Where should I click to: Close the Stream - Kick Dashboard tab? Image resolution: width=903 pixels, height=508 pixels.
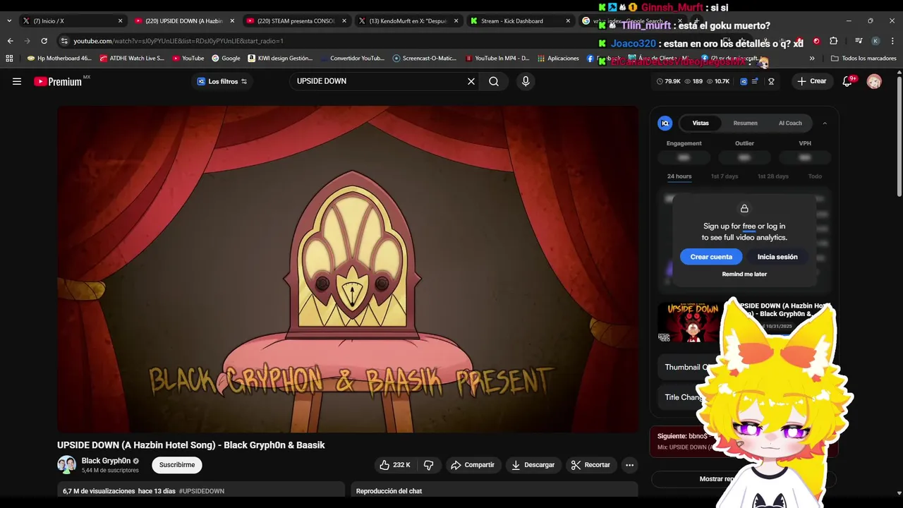click(568, 21)
